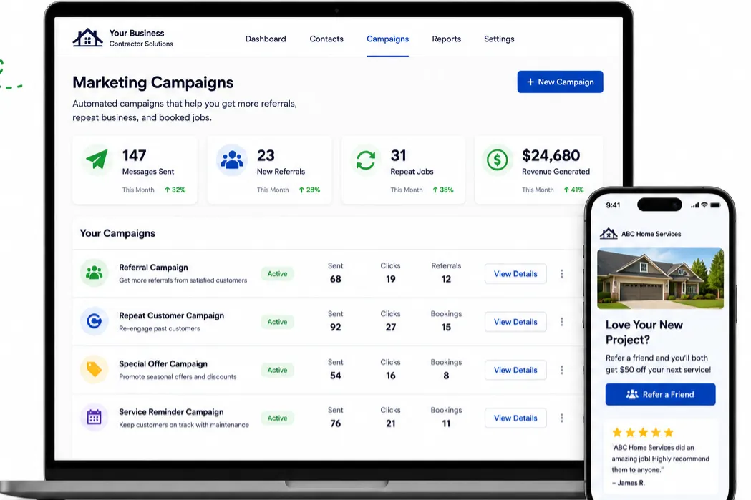This screenshot has height=500, width=751.
Task: Click the Repeat Customer Campaign circular icon
Action: pos(94,321)
